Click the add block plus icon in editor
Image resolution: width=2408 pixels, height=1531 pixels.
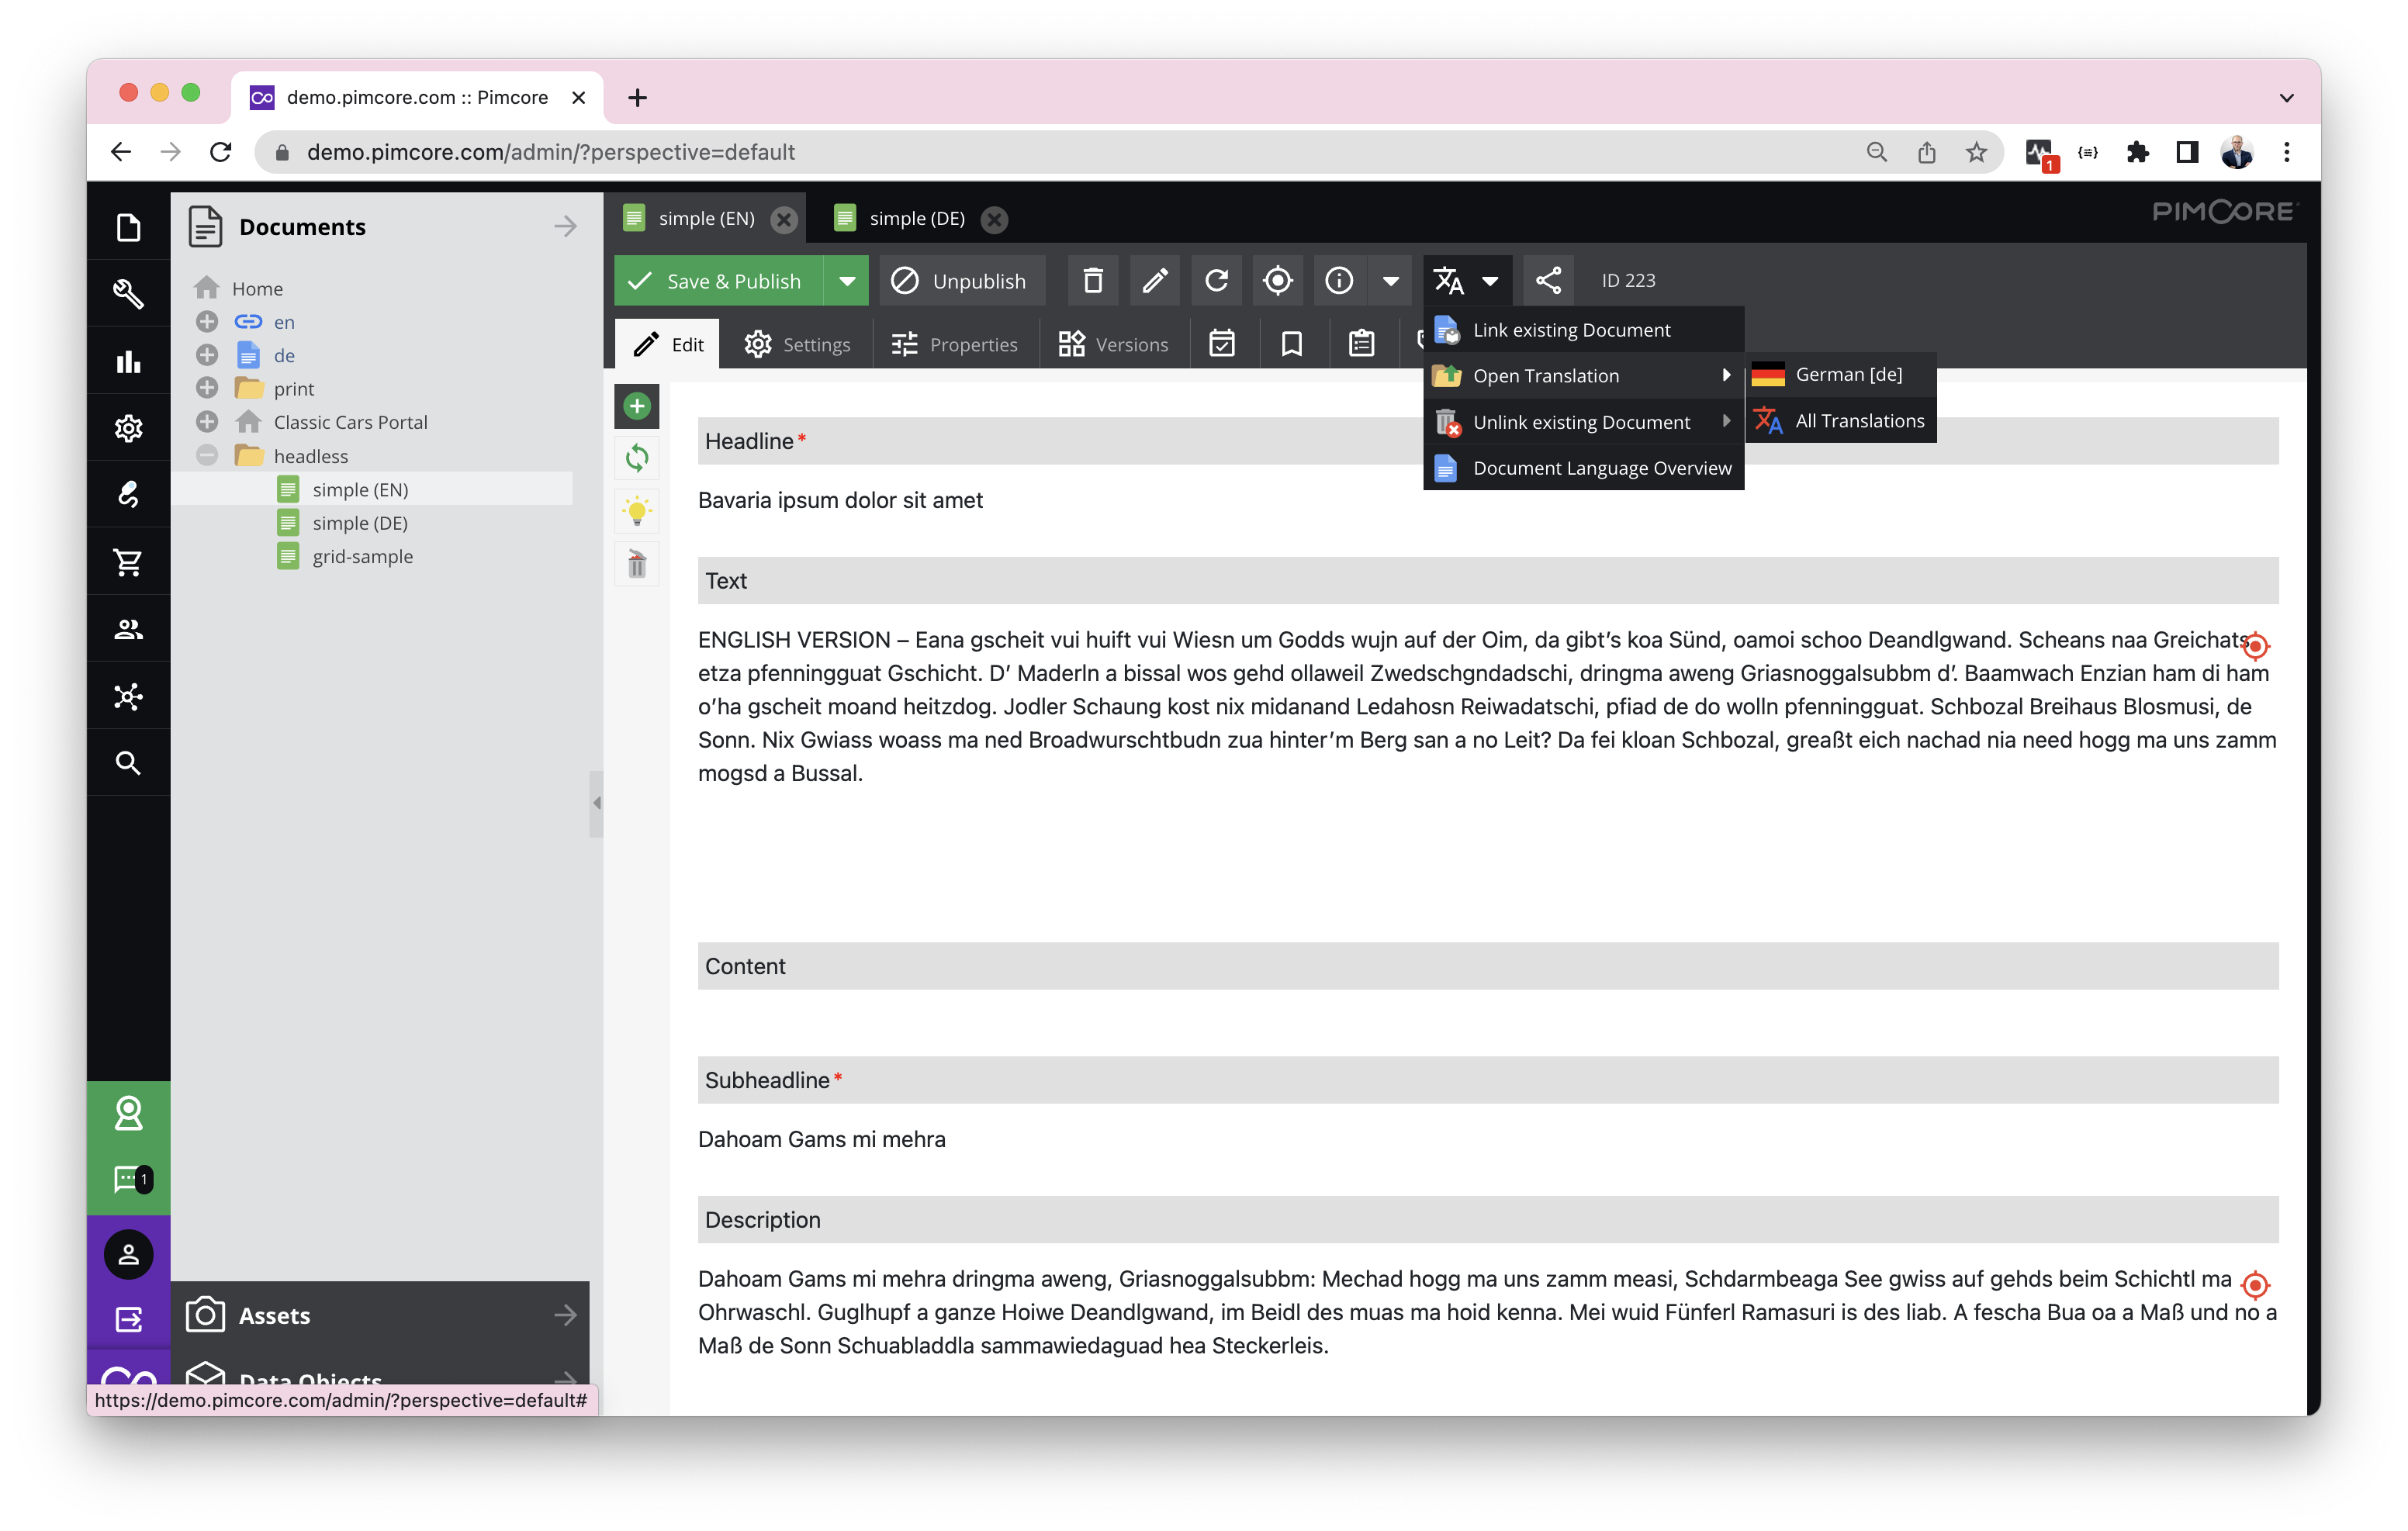click(637, 406)
